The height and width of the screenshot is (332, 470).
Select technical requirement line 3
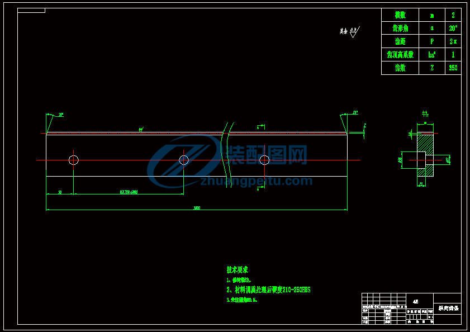[242, 300]
